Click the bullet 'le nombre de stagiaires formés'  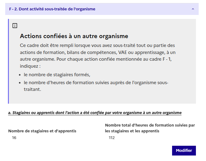click(57, 74)
